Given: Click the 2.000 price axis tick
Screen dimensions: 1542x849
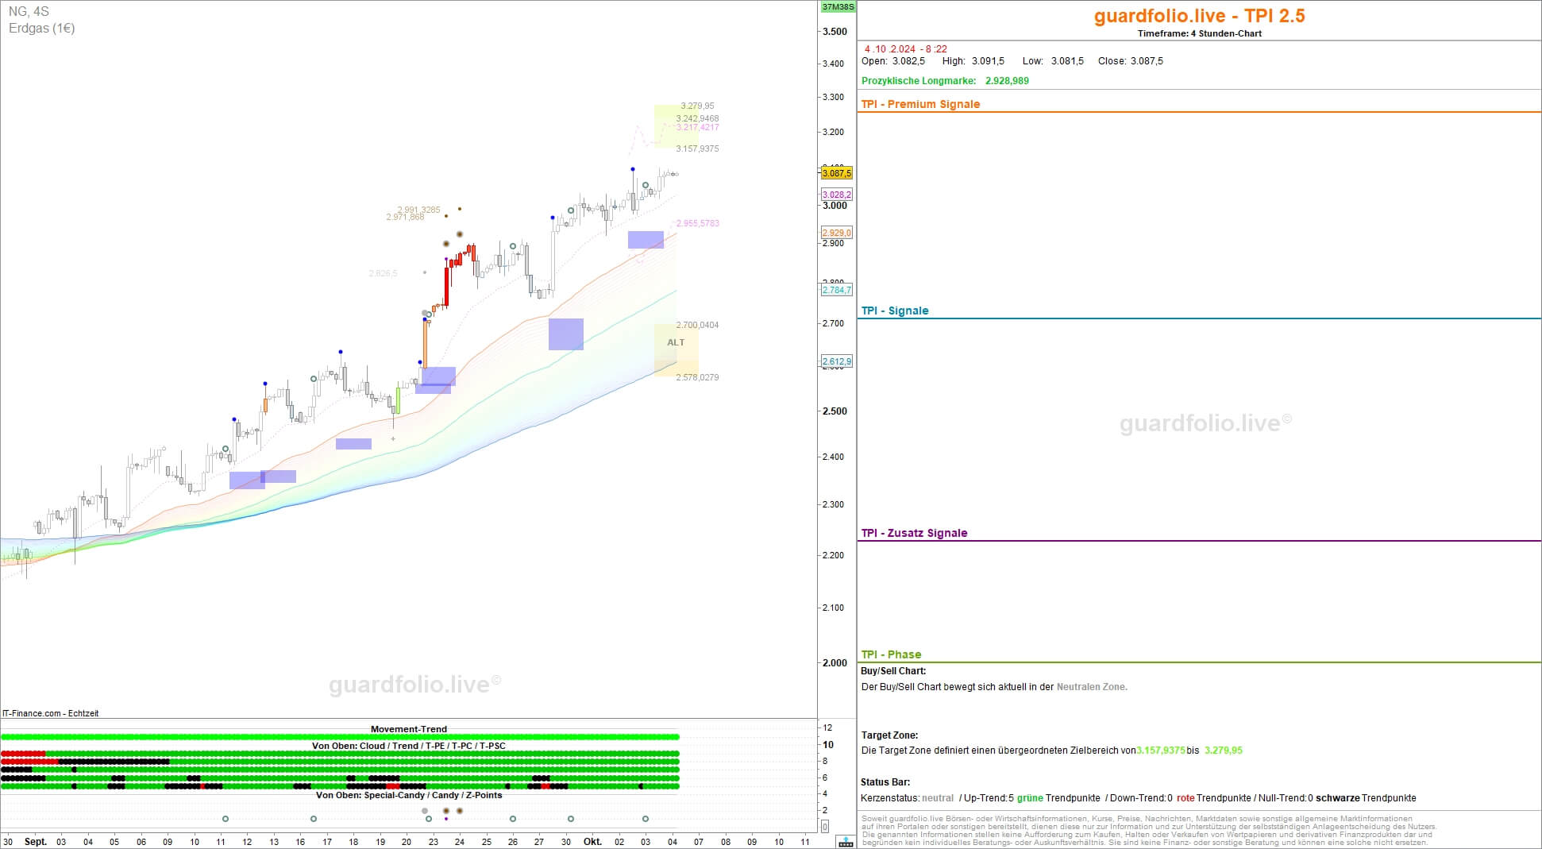Looking at the screenshot, I should 835,662.
